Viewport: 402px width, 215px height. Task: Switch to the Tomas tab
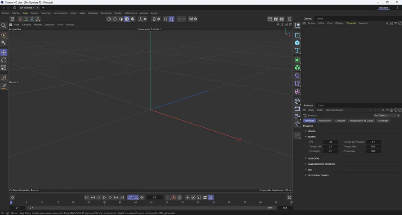(320, 19)
